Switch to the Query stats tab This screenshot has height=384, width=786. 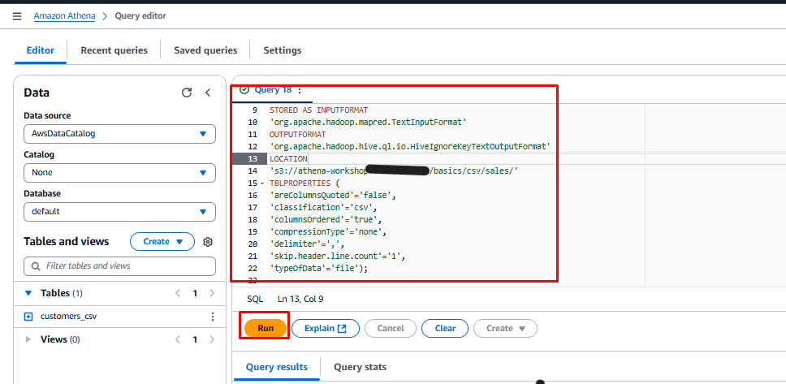tap(360, 367)
